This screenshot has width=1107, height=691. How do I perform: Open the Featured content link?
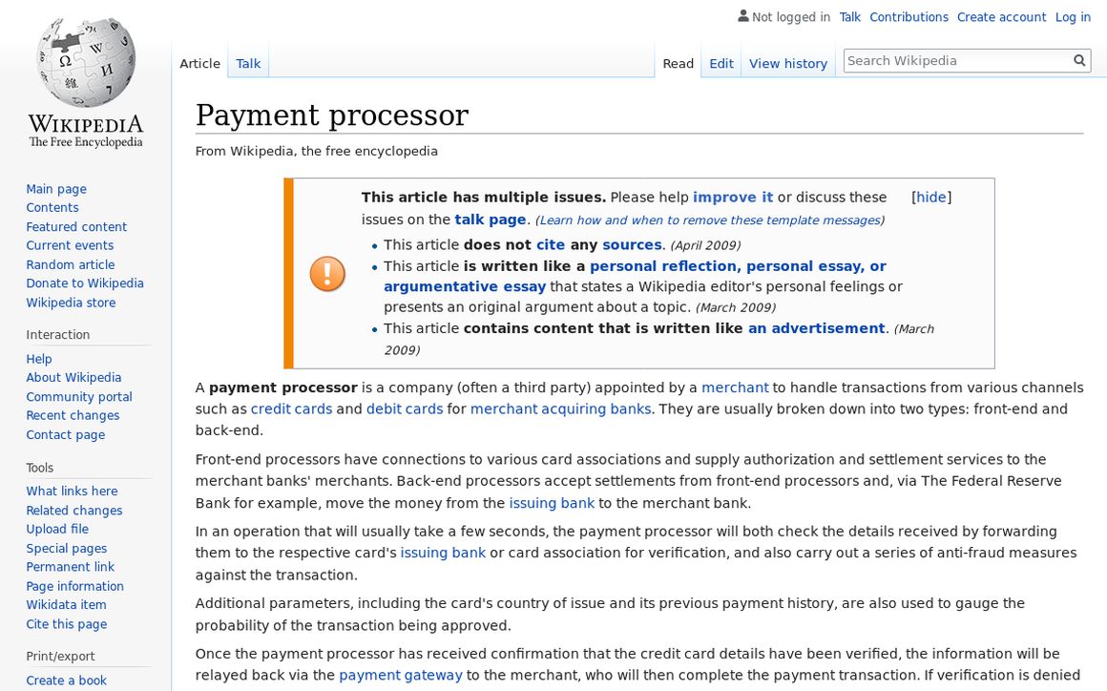[x=76, y=226]
